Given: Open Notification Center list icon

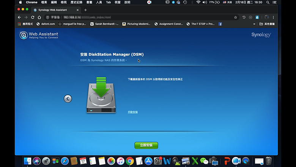Looking at the screenshot, I should [274, 2].
